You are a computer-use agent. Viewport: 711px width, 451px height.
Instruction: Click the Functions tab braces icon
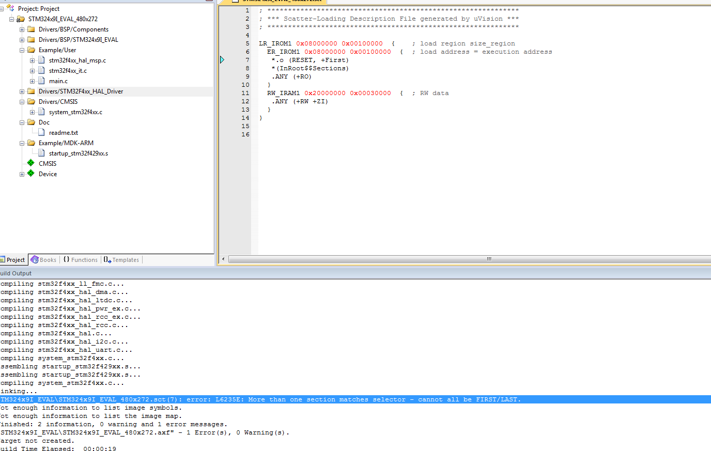(67, 260)
